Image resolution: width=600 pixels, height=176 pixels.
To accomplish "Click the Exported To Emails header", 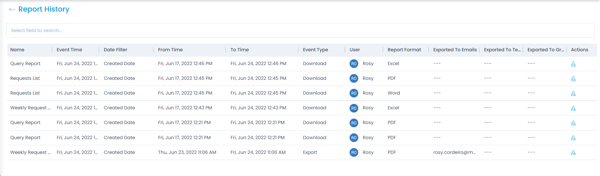I will coord(455,50).
